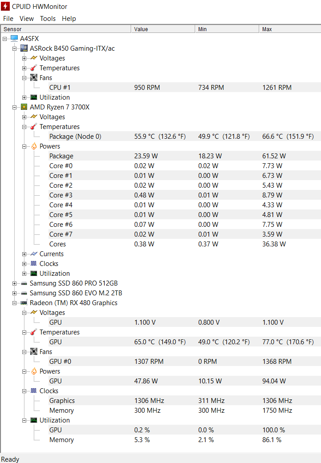The height and width of the screenshot is (463, 321).
Task: Click the Max column header
Action: tap(290, 29)
